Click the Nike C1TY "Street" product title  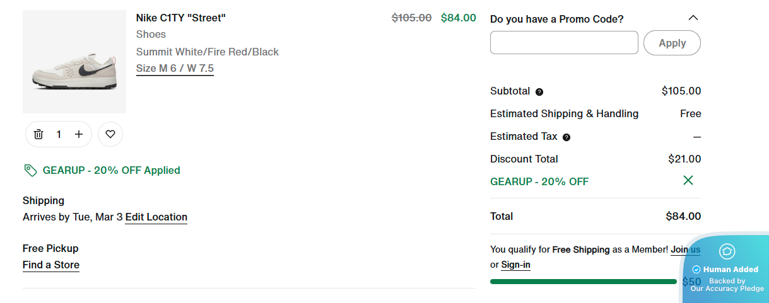coord(180,18)
